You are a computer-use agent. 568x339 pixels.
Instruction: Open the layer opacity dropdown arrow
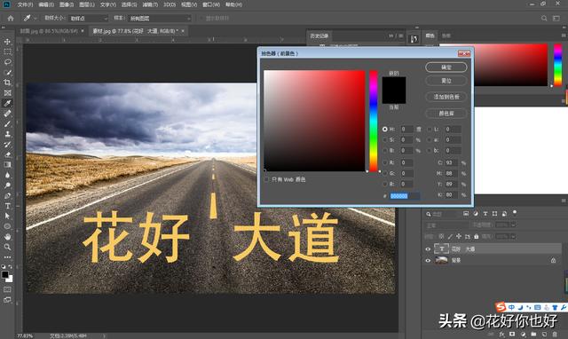pyautogui.click(x=513, y=225)
